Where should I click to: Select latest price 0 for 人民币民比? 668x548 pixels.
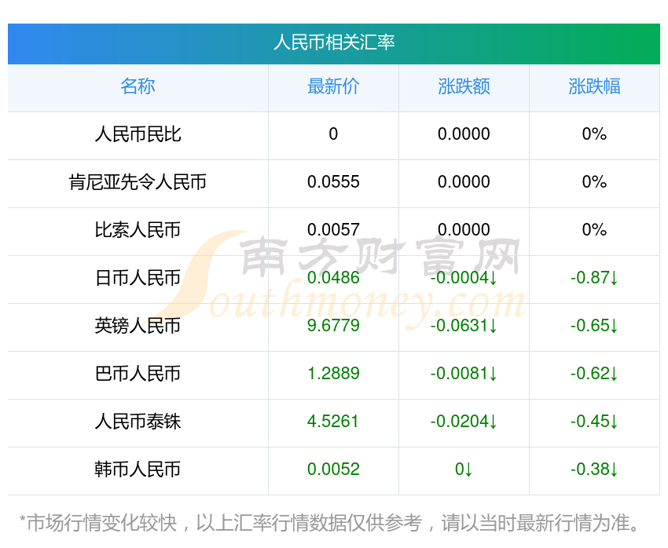333,134
